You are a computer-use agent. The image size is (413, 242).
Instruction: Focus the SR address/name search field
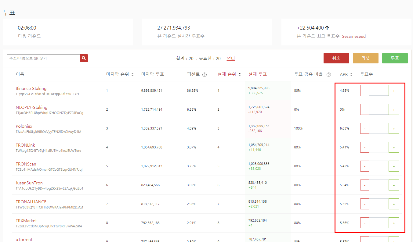click(43, 58)
